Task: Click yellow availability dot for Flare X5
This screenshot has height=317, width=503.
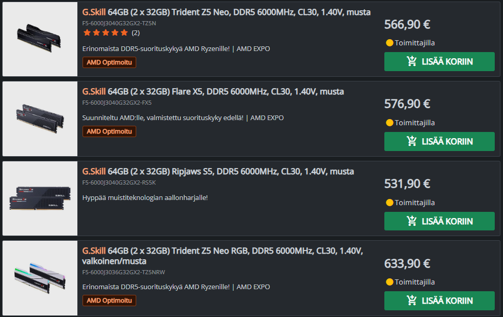Action: (x=390, y=123)
